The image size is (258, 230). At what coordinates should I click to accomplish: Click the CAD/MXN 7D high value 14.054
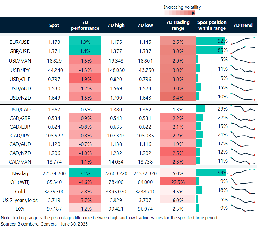click(116, 162)
